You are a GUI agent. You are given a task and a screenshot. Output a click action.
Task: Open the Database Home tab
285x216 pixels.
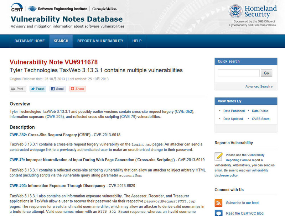coord(30,41)
